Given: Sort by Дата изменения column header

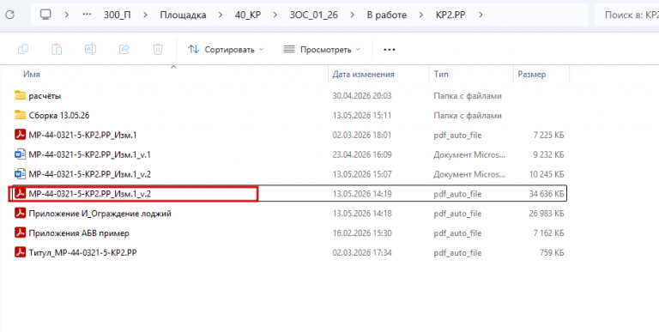Looking at the screenshot, I should (363, 74).
